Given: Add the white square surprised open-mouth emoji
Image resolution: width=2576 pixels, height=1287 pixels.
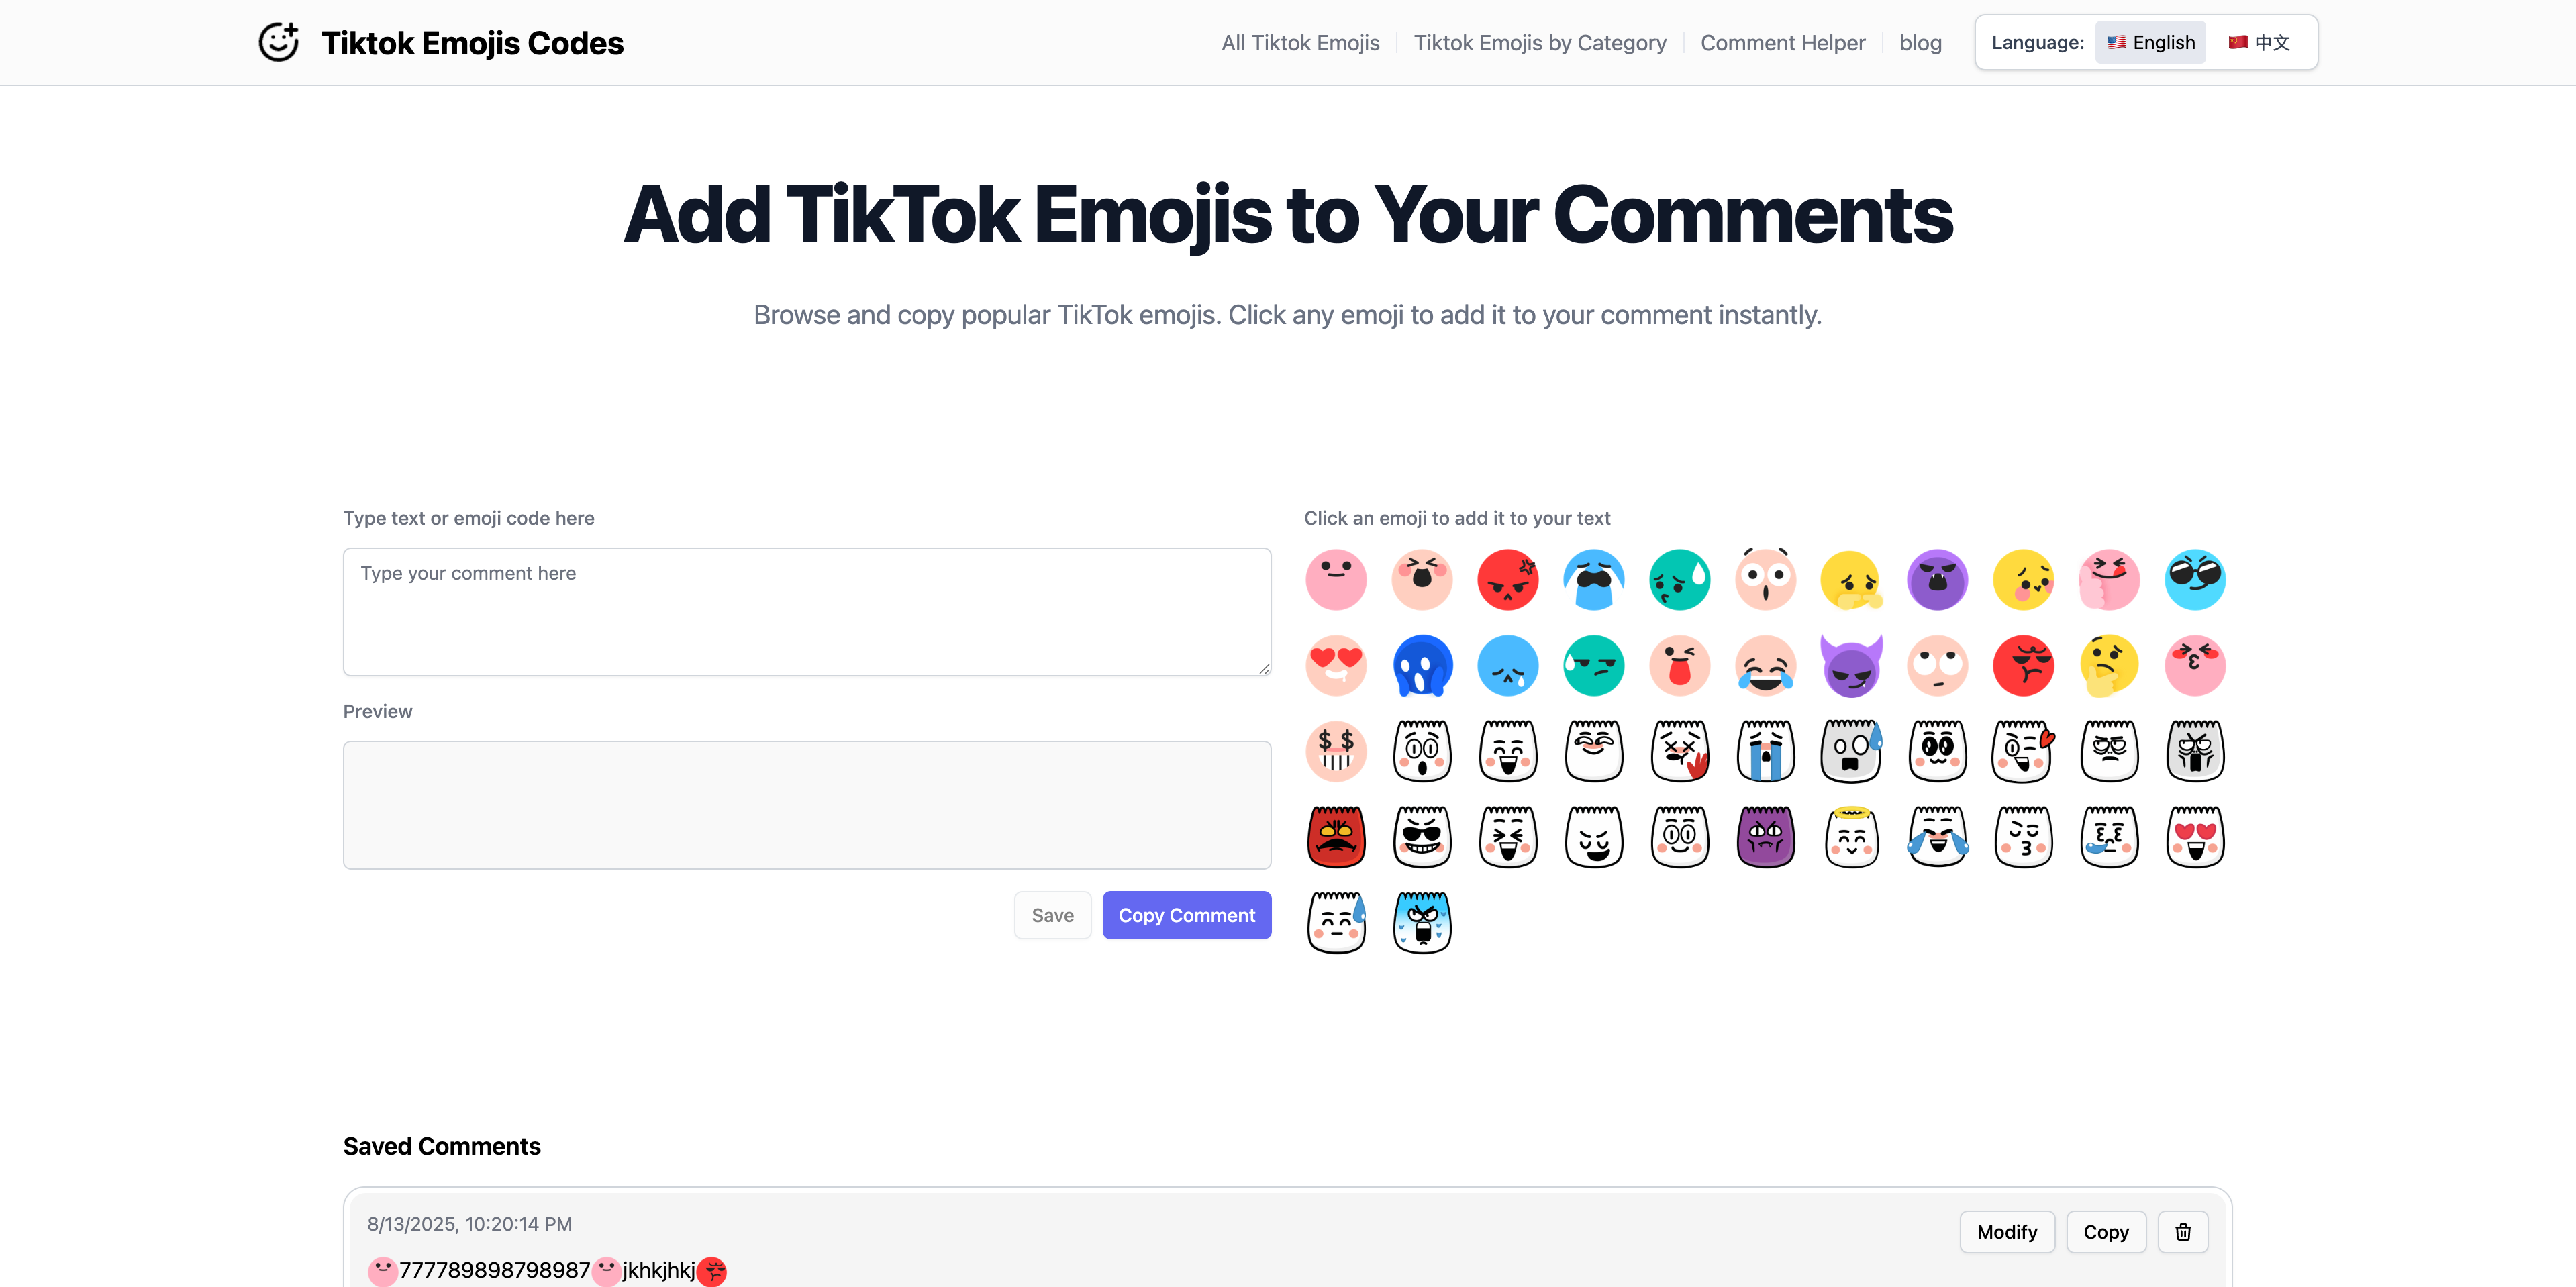Looking at the screenshot, I should (1422, 751).
